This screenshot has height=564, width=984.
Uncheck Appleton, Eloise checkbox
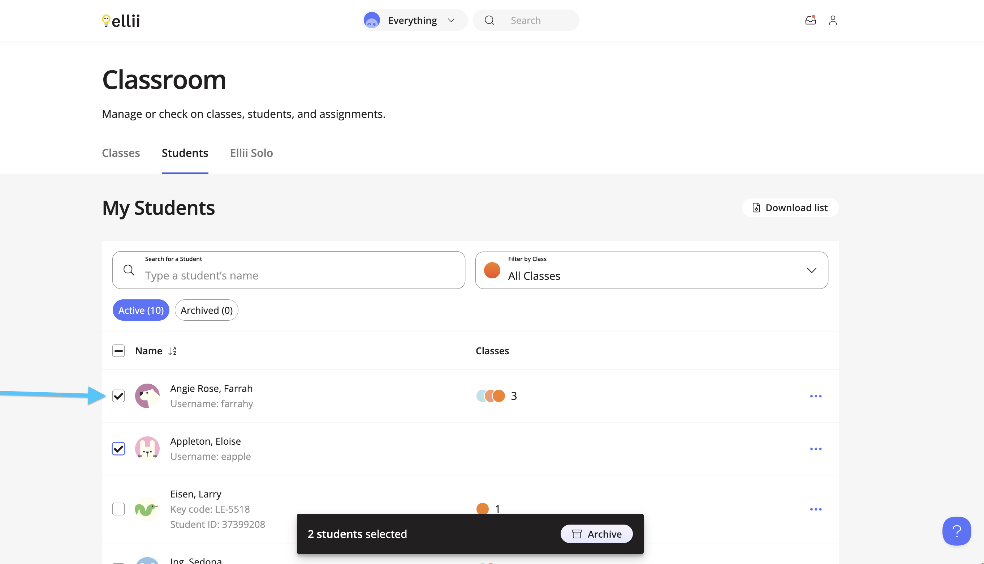pyautogui.click(x=118, y=449)
